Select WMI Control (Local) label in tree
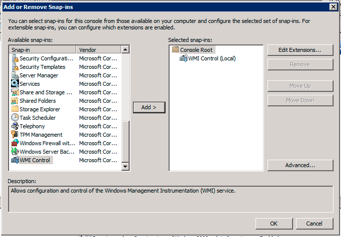 point(212,58)
